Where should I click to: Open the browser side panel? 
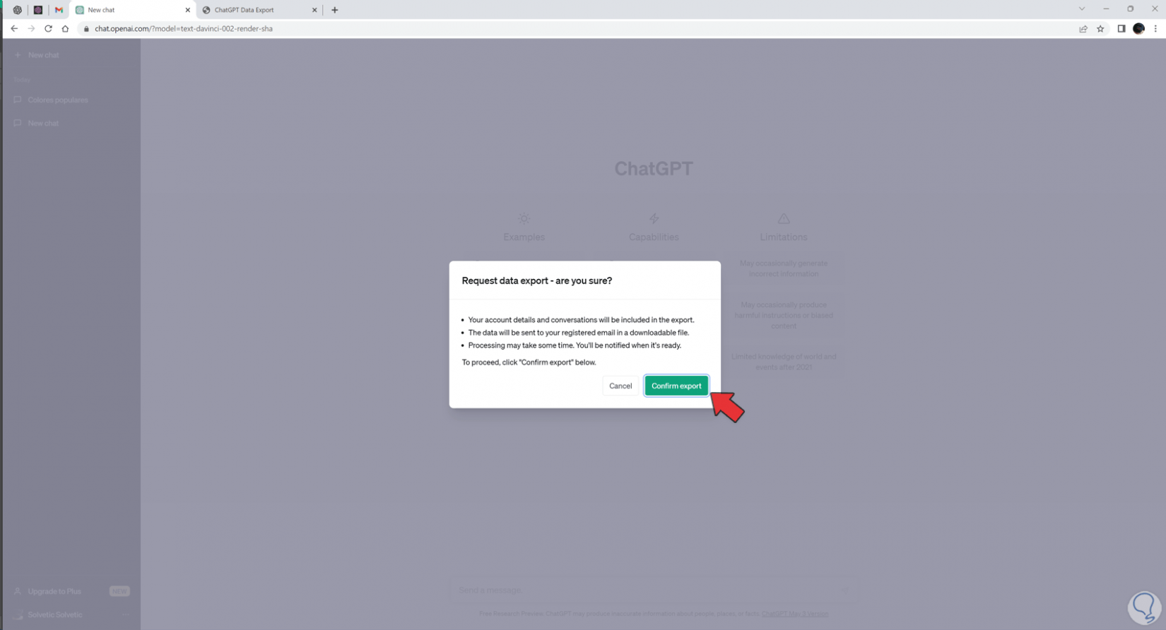(x=1121, y=29)
